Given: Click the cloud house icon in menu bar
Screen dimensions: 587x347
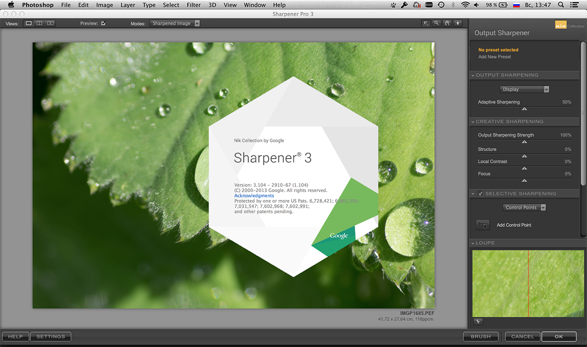Looking at the screenshot, I should pos(416,5).
